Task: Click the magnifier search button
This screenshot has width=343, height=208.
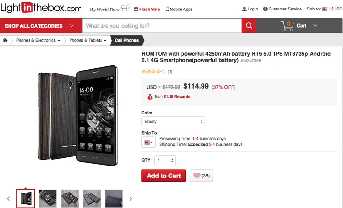Action: pos(249,26)
